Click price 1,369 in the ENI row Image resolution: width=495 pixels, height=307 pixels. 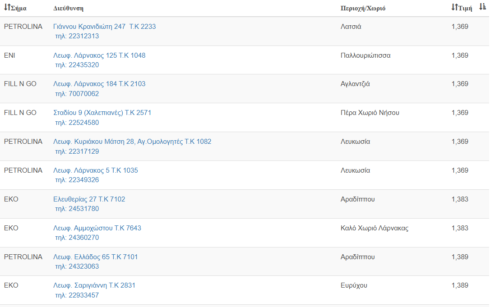click(x=460, y=55)
